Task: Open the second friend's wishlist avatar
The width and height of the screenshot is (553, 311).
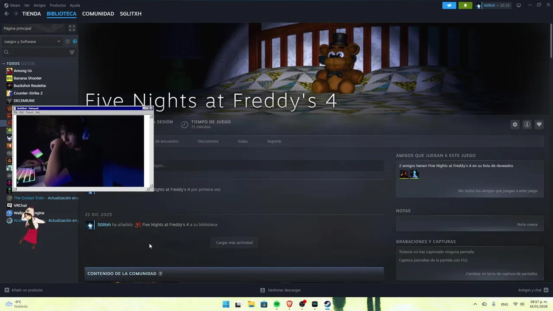Action: [414, 175]
